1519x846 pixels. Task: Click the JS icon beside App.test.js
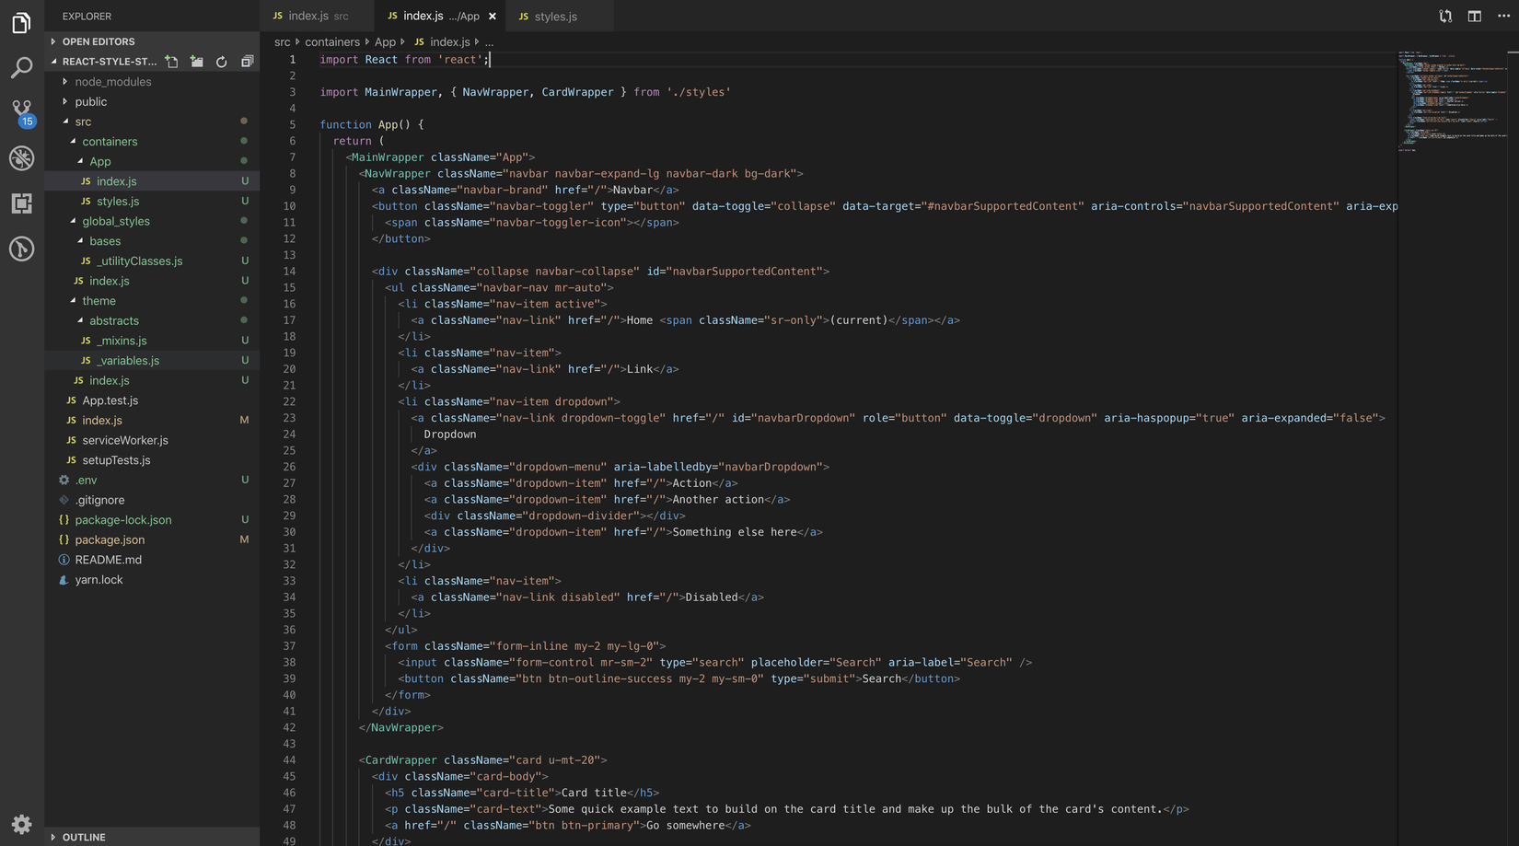coord(71,400)
